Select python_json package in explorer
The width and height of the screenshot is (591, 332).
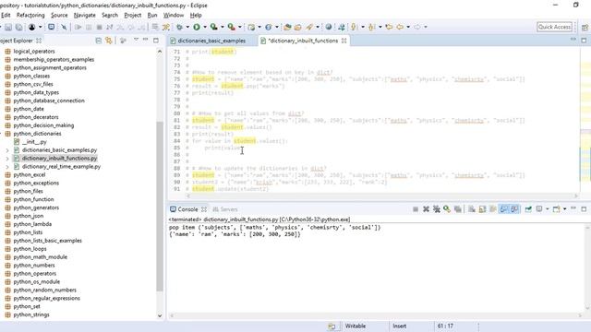[29, 216]
